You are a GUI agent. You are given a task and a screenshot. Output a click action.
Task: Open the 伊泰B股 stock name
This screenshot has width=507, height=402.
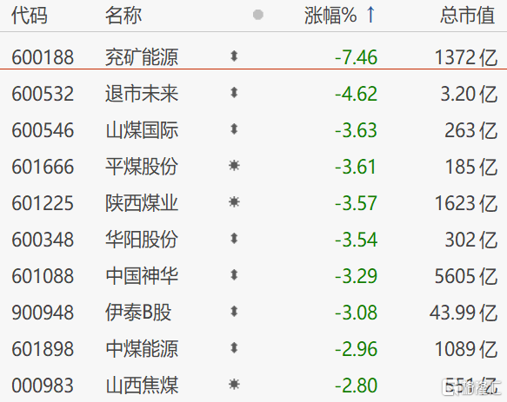(x=138, y=313)
